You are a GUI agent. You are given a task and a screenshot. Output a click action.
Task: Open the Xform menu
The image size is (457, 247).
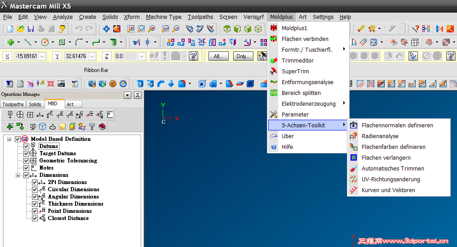click(x=132, y=17)
